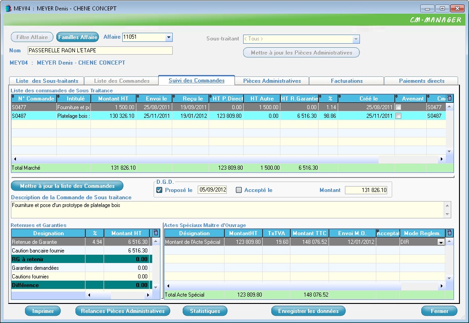The width and height of the screenshot is (469, 323).
Task: Click the RG à retenir row
Action: point(82,259)
